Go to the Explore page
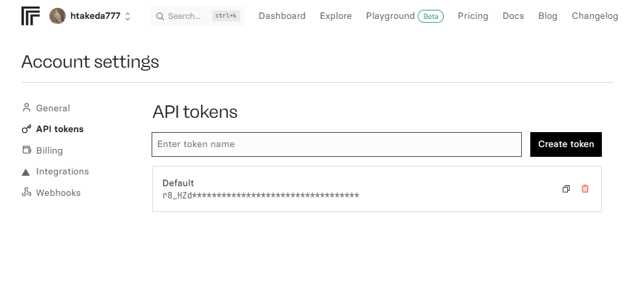Image resolution: width=637 pixels, height=300 pixels. [336, 16]
